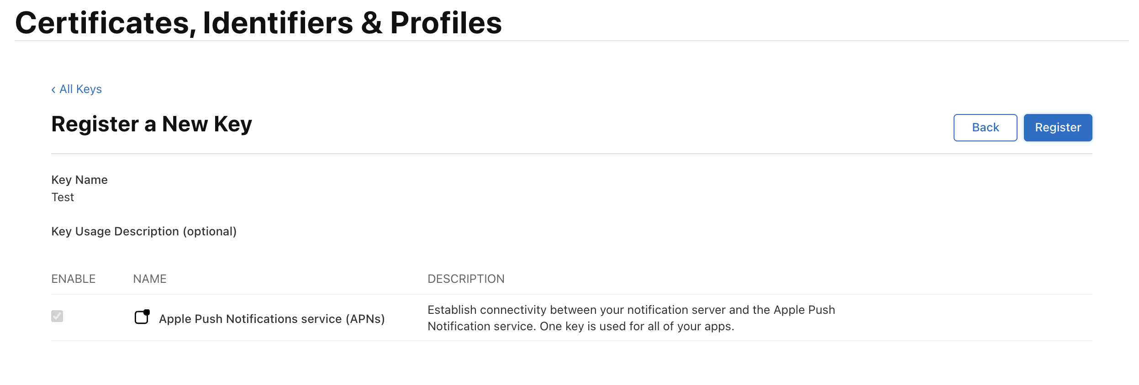This screenshot has width=1139, height=385.
Task: Click the DESCRIPTION column header
Action: [x=466, y=279]
